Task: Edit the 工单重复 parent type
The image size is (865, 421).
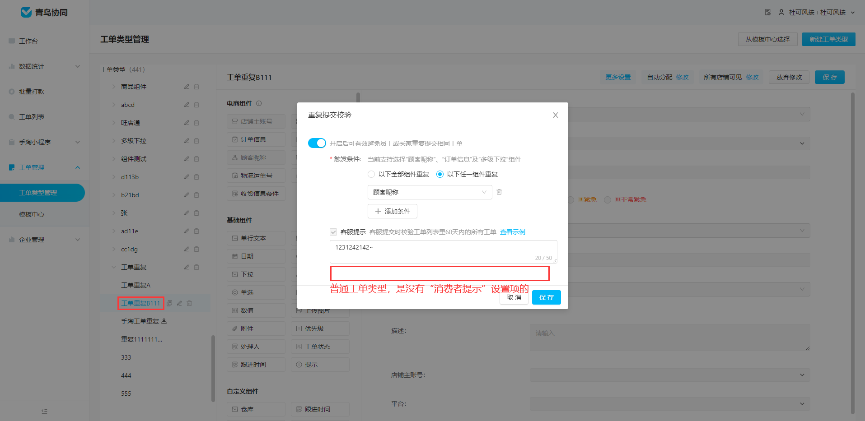Action: pyautogui.click(x=187, y=267)
